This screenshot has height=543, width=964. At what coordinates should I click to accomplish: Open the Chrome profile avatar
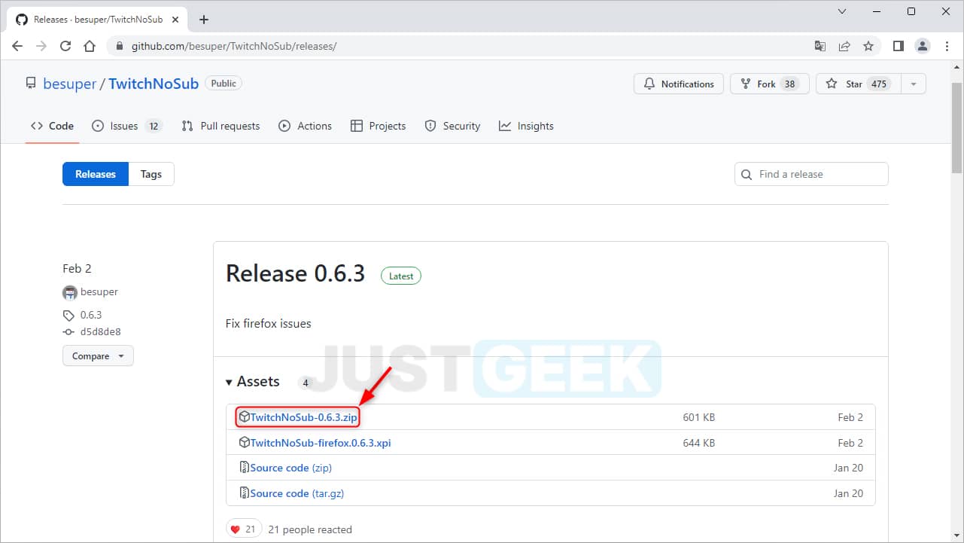923,46
